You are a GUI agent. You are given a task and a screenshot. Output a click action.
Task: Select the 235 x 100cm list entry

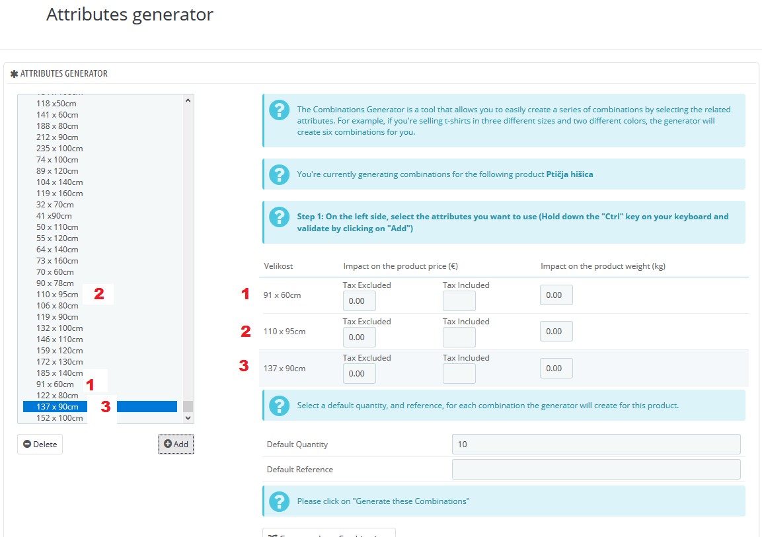[59, 148]
